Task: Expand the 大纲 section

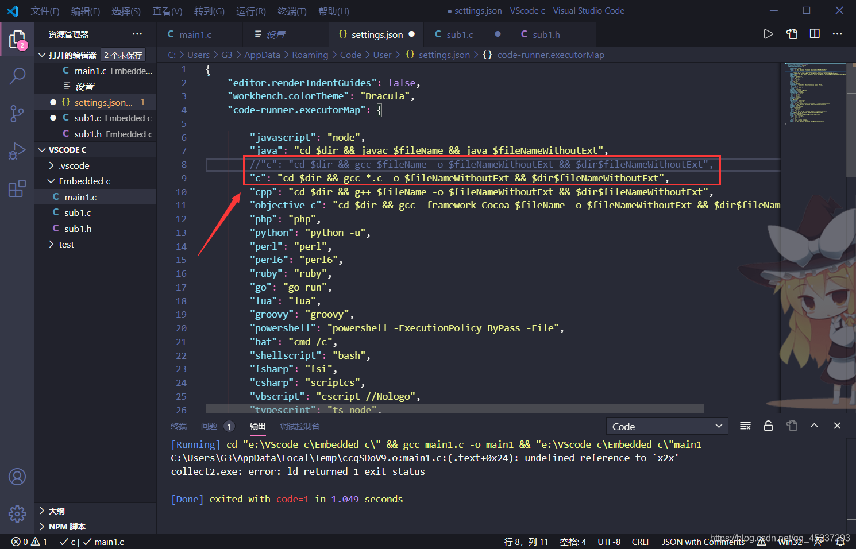Action: tap(95, 511)
